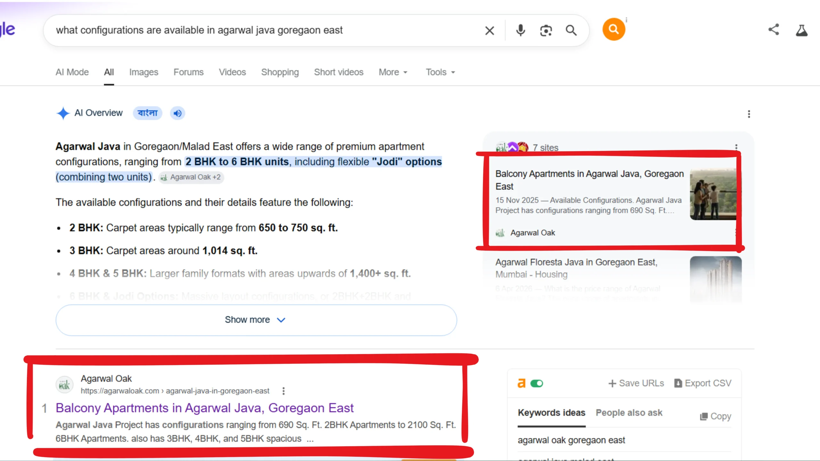Open the Balcony Apartments source card title
Viewport: 820px width, 461px height.
pos(589,180)
